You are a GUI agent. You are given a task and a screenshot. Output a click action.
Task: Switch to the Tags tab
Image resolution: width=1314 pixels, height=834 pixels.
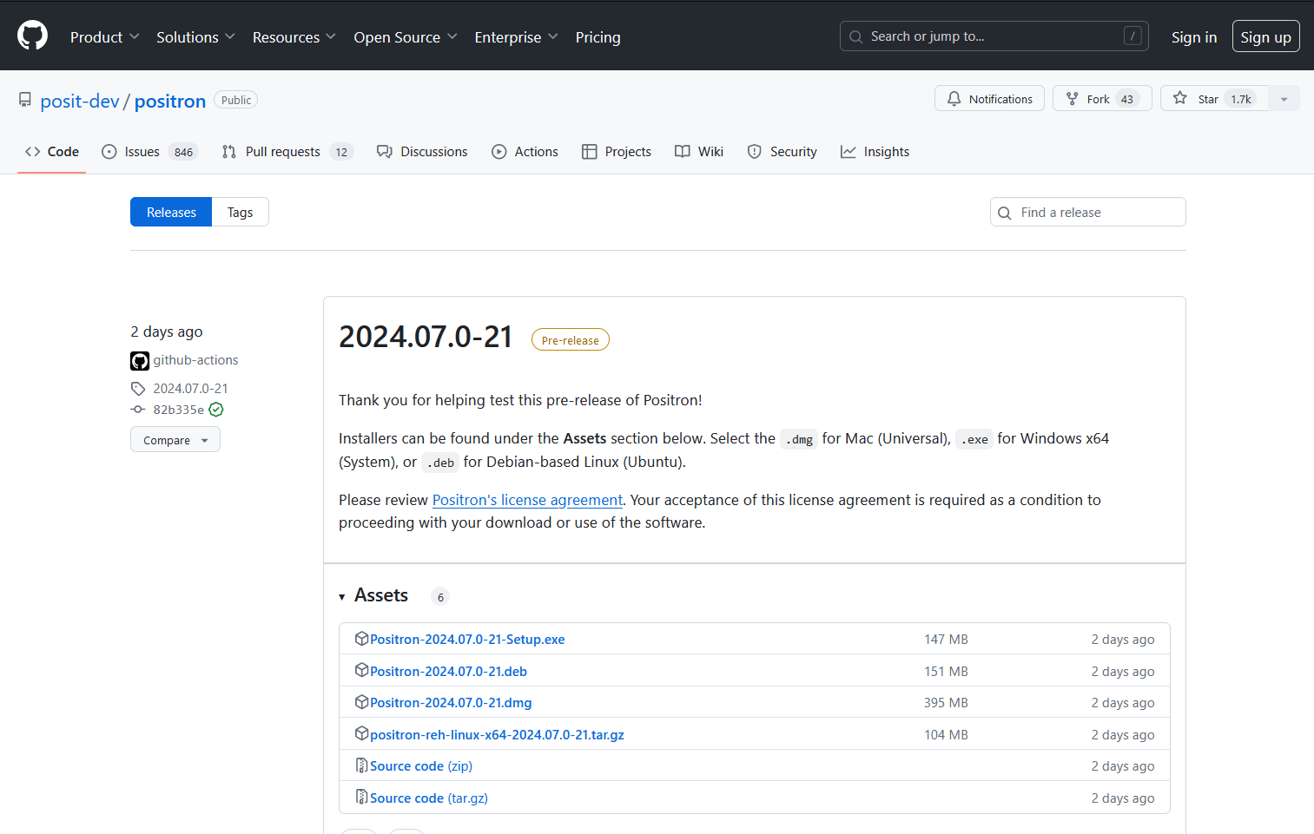click(x=240, y=213)
